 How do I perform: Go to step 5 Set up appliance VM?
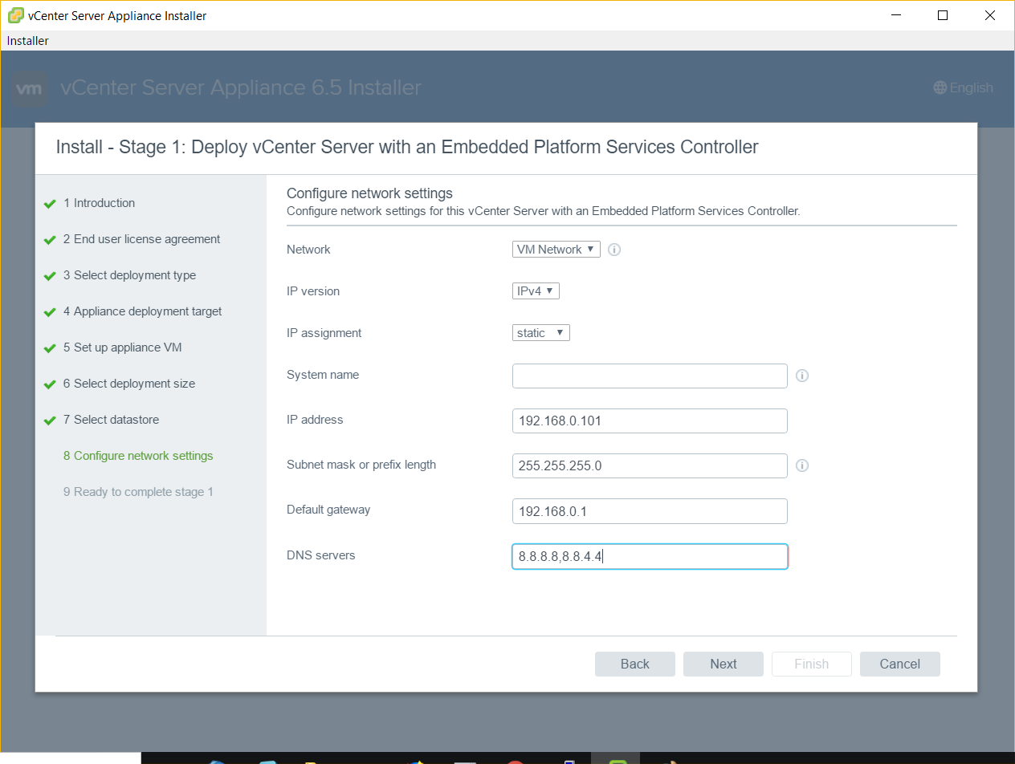pos(122,347)
